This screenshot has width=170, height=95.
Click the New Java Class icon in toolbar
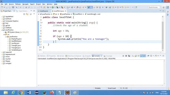72,7
